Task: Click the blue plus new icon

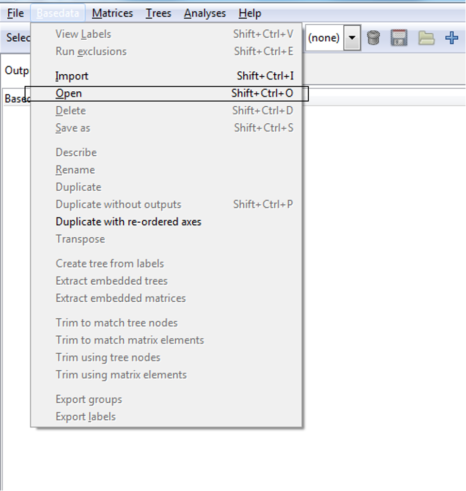Action: 452,38
